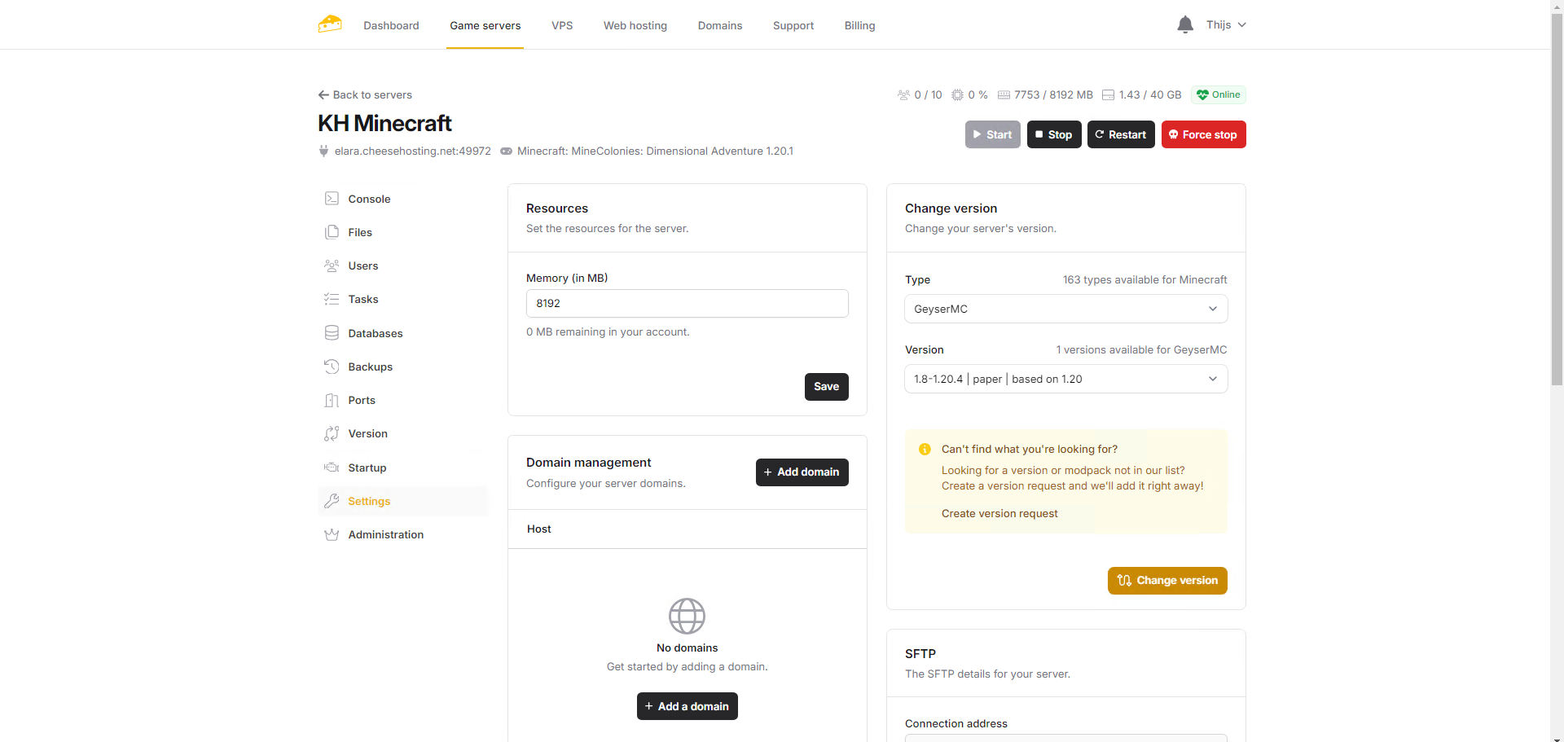The width and height of the screenshot is (1564, 742).
Task: Click the red Force stop button
Action: 1203,134
